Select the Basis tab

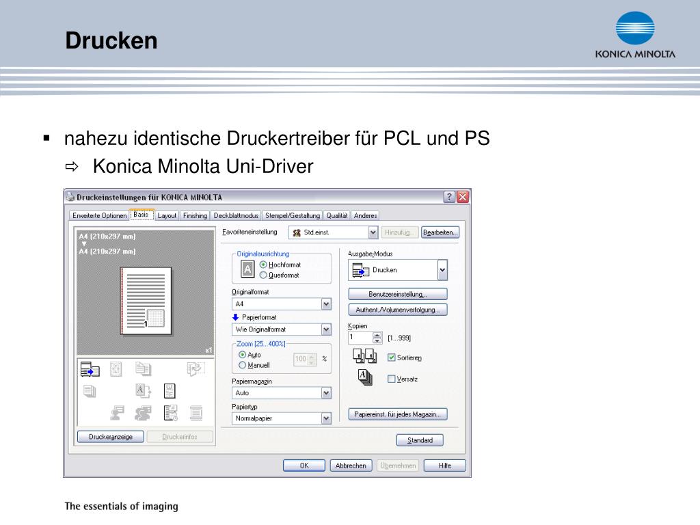pyautogui.click(x=141, y=215)
